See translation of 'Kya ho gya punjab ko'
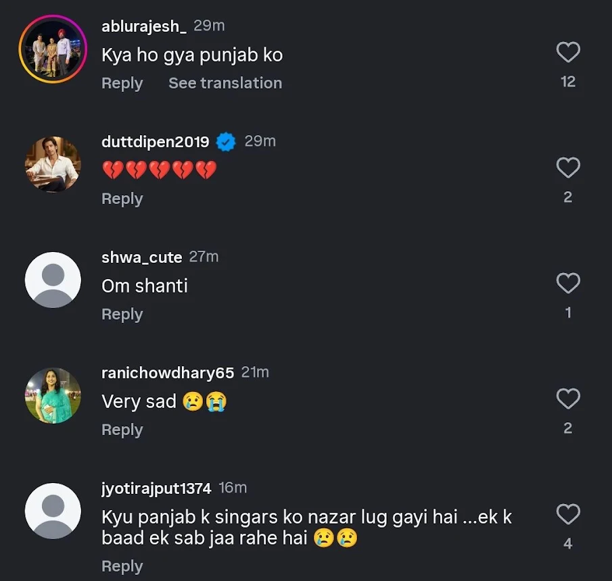 pyautogui.click(x=225, y=83)
